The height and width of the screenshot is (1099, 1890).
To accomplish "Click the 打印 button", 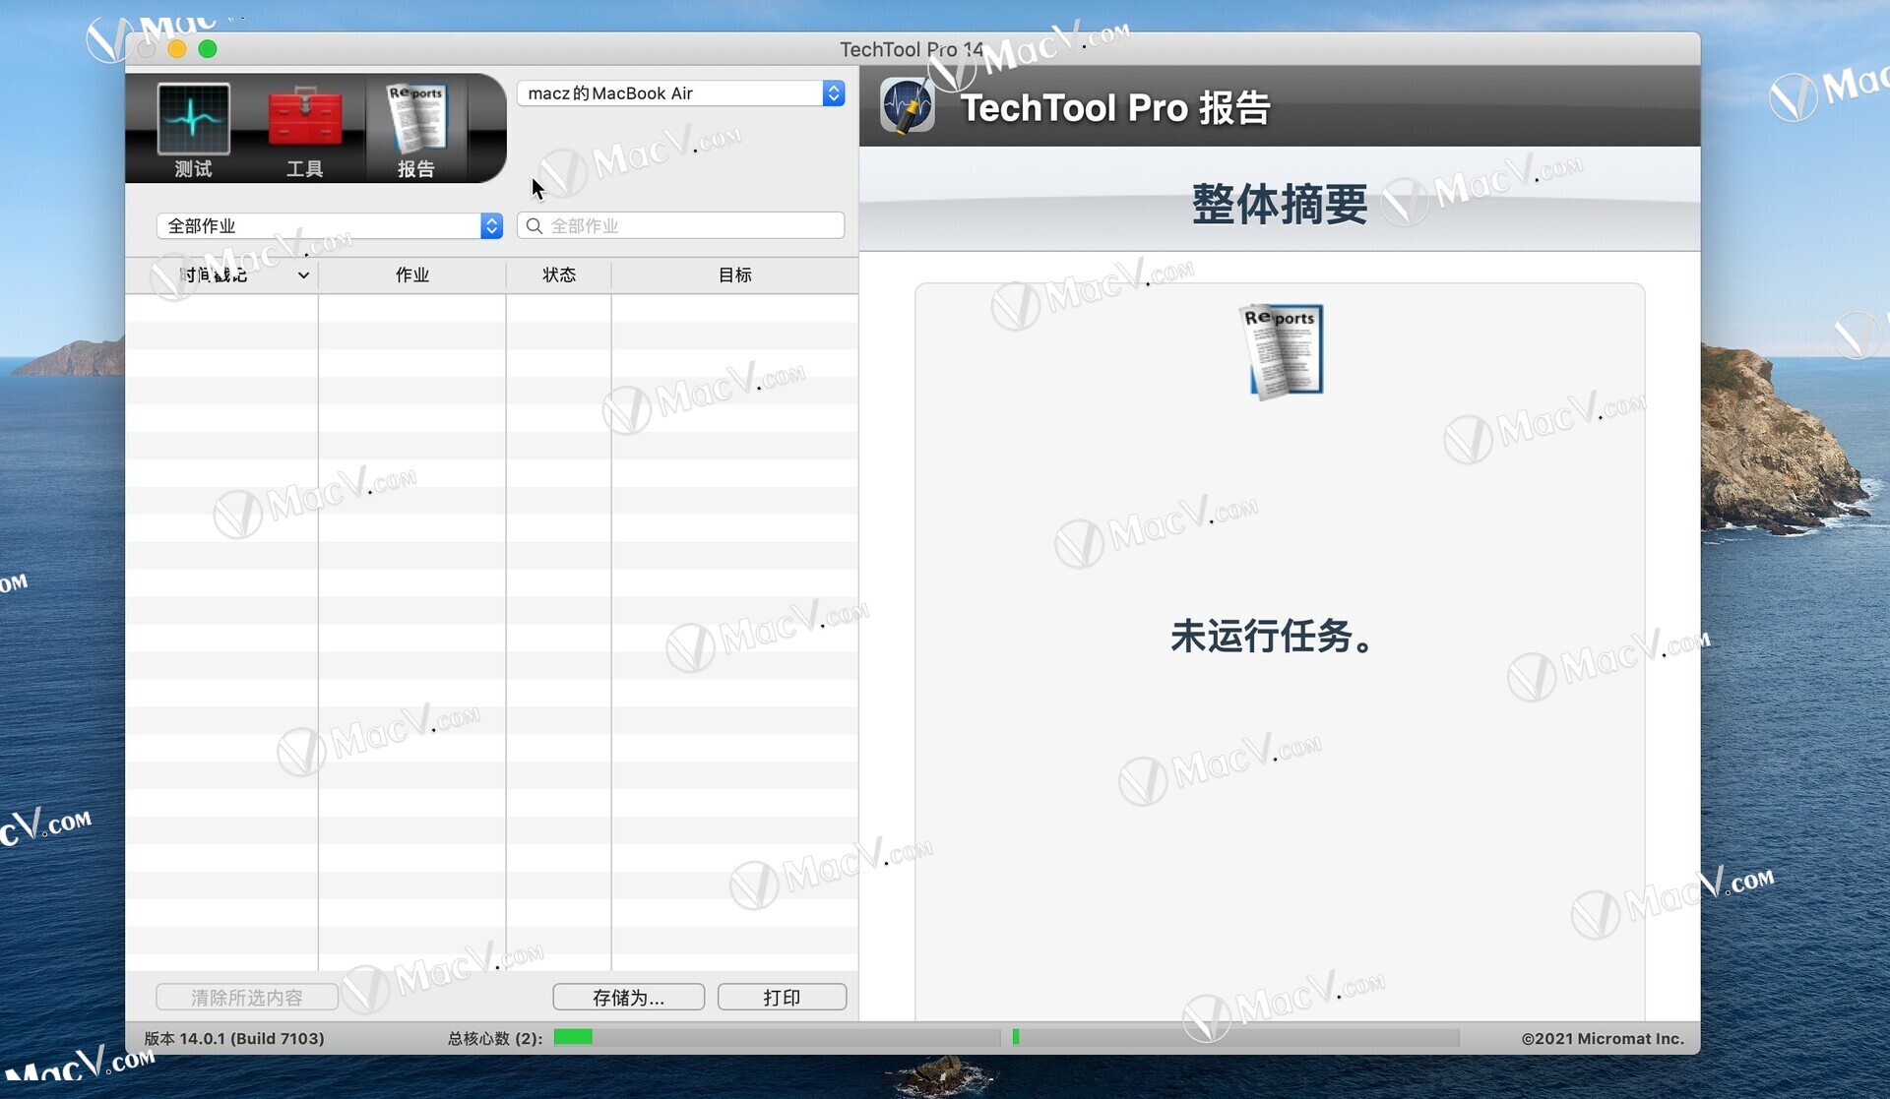I will click(x=783, y=998).
